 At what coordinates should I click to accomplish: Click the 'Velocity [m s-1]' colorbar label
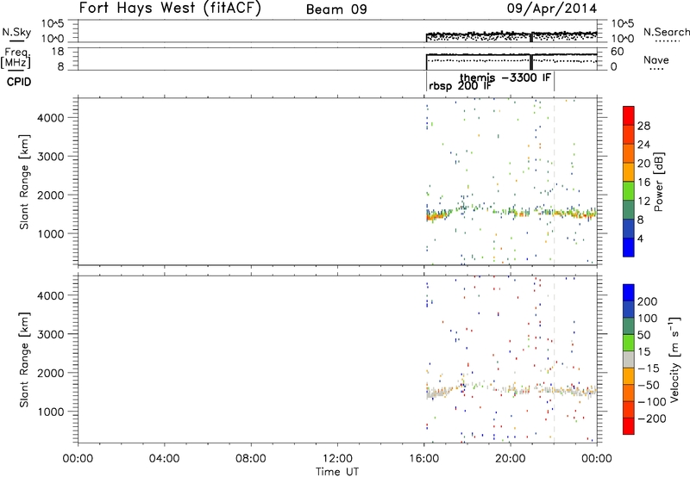tap(674, 359)
